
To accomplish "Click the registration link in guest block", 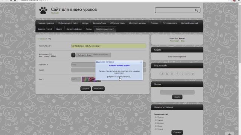I will (174, 41).
